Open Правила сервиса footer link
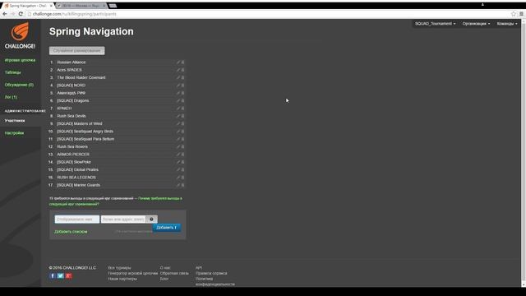Screen dimensions: 526x296 (x=211, y=273)
